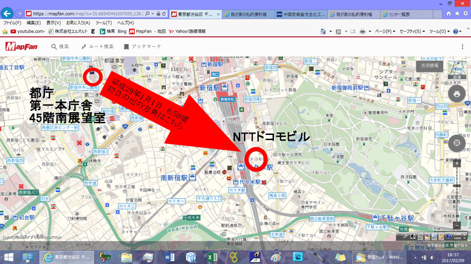Open the お気に入り(A) menu
471x264 pixels.
tap(78, 23)
